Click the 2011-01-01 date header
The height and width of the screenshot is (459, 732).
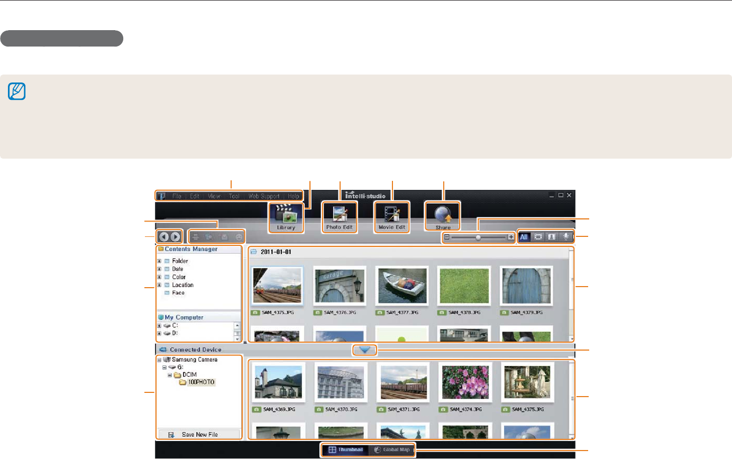(276, 251)
